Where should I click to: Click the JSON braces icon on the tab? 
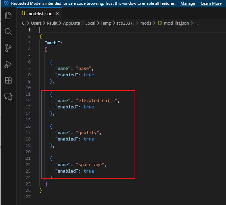click(x=23, y=14)
